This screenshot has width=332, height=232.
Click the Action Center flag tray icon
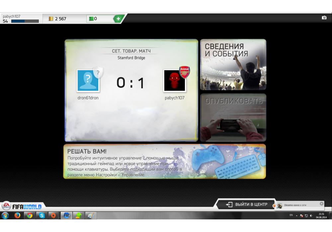(301, 216)
